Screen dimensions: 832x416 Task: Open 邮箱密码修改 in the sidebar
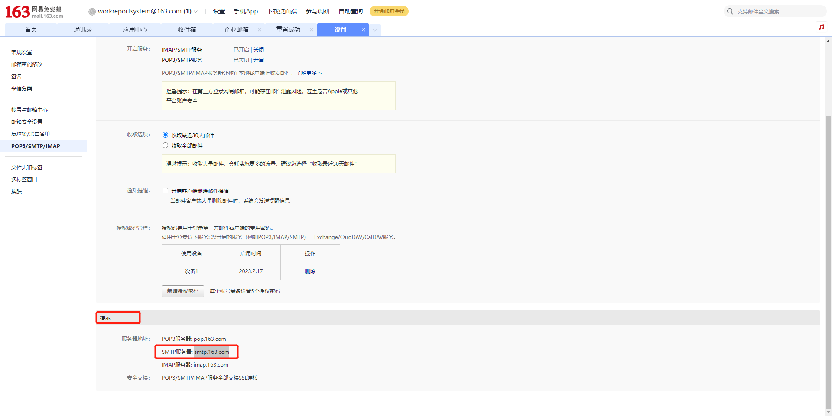[27, 64]
